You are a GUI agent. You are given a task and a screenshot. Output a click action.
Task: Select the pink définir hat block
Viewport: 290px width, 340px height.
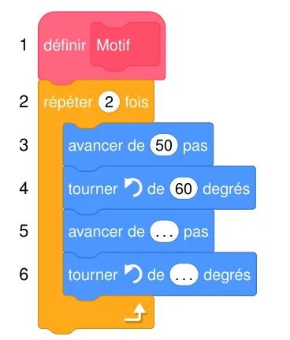click(102, 46)
